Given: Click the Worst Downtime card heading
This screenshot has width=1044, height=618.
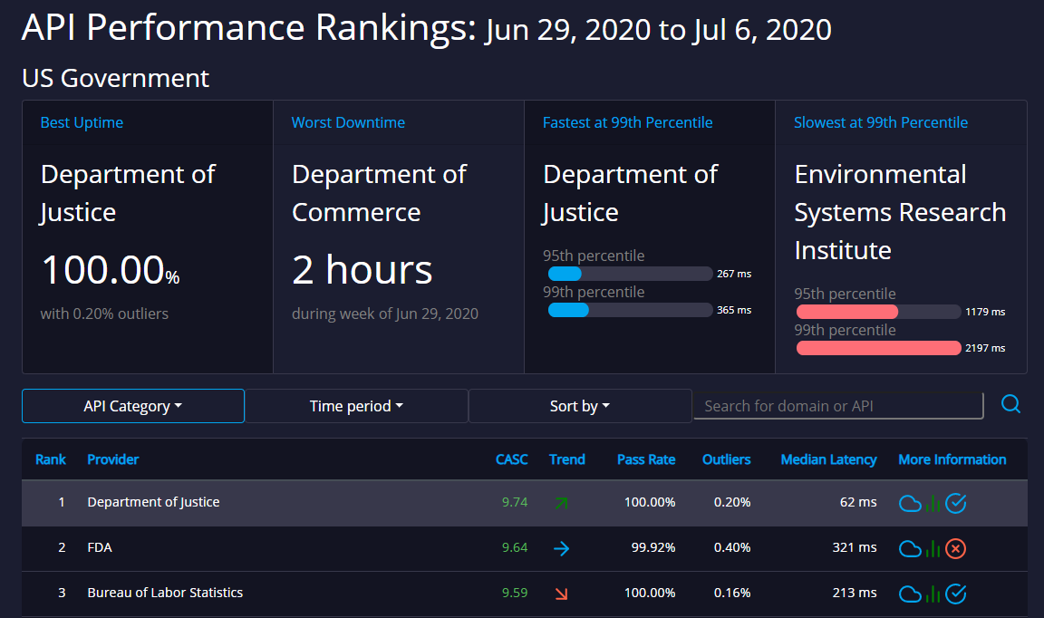Looking at the screenshot, I should (x=348, y=122).
